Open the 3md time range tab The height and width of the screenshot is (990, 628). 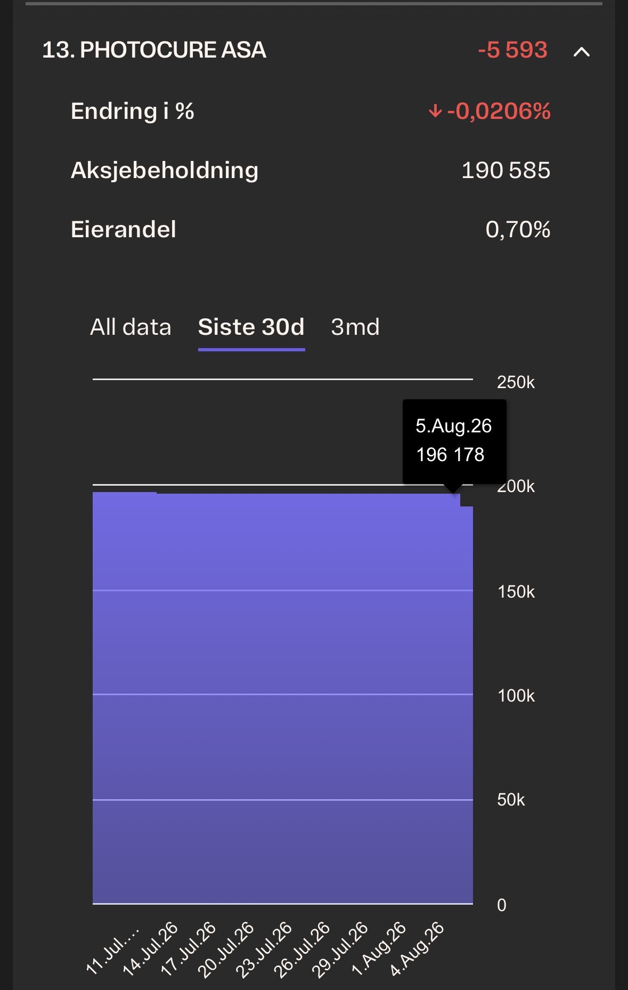tap(355, 327)
